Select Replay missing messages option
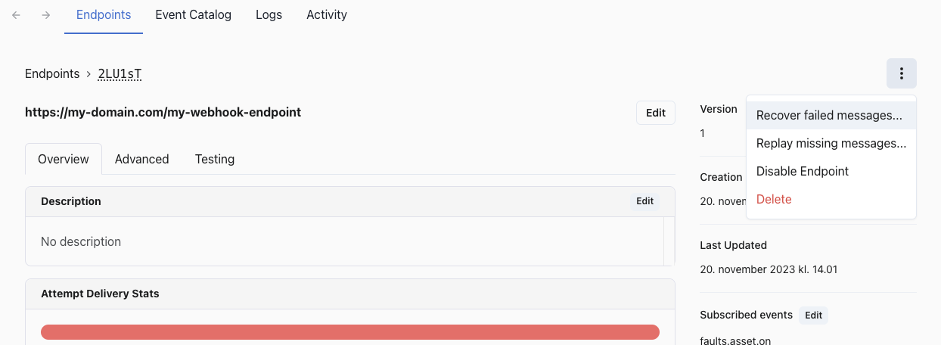The image size is (941, 345). [831, 144]
